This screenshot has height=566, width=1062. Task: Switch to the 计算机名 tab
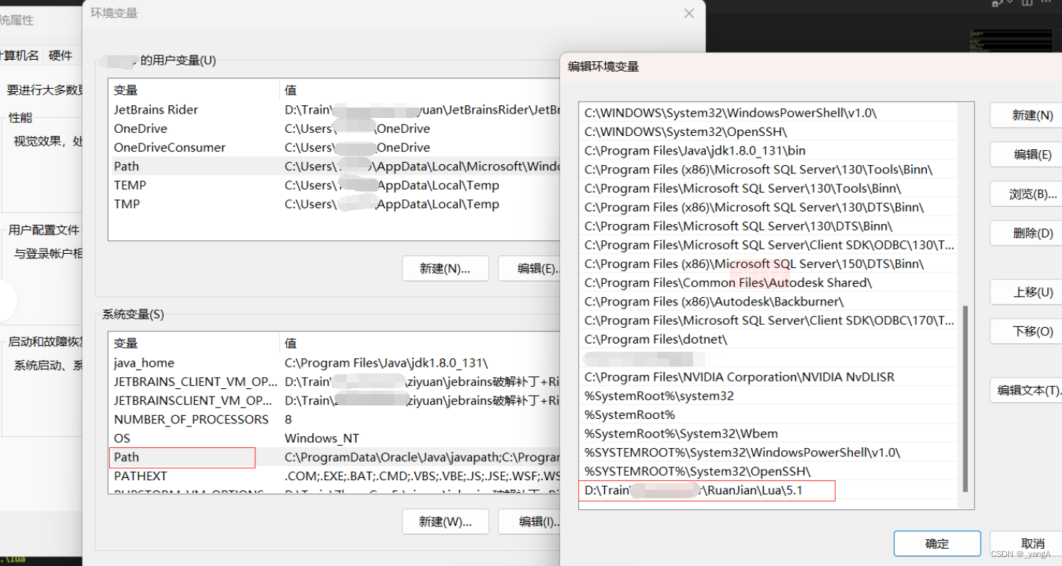pos(22,55)
